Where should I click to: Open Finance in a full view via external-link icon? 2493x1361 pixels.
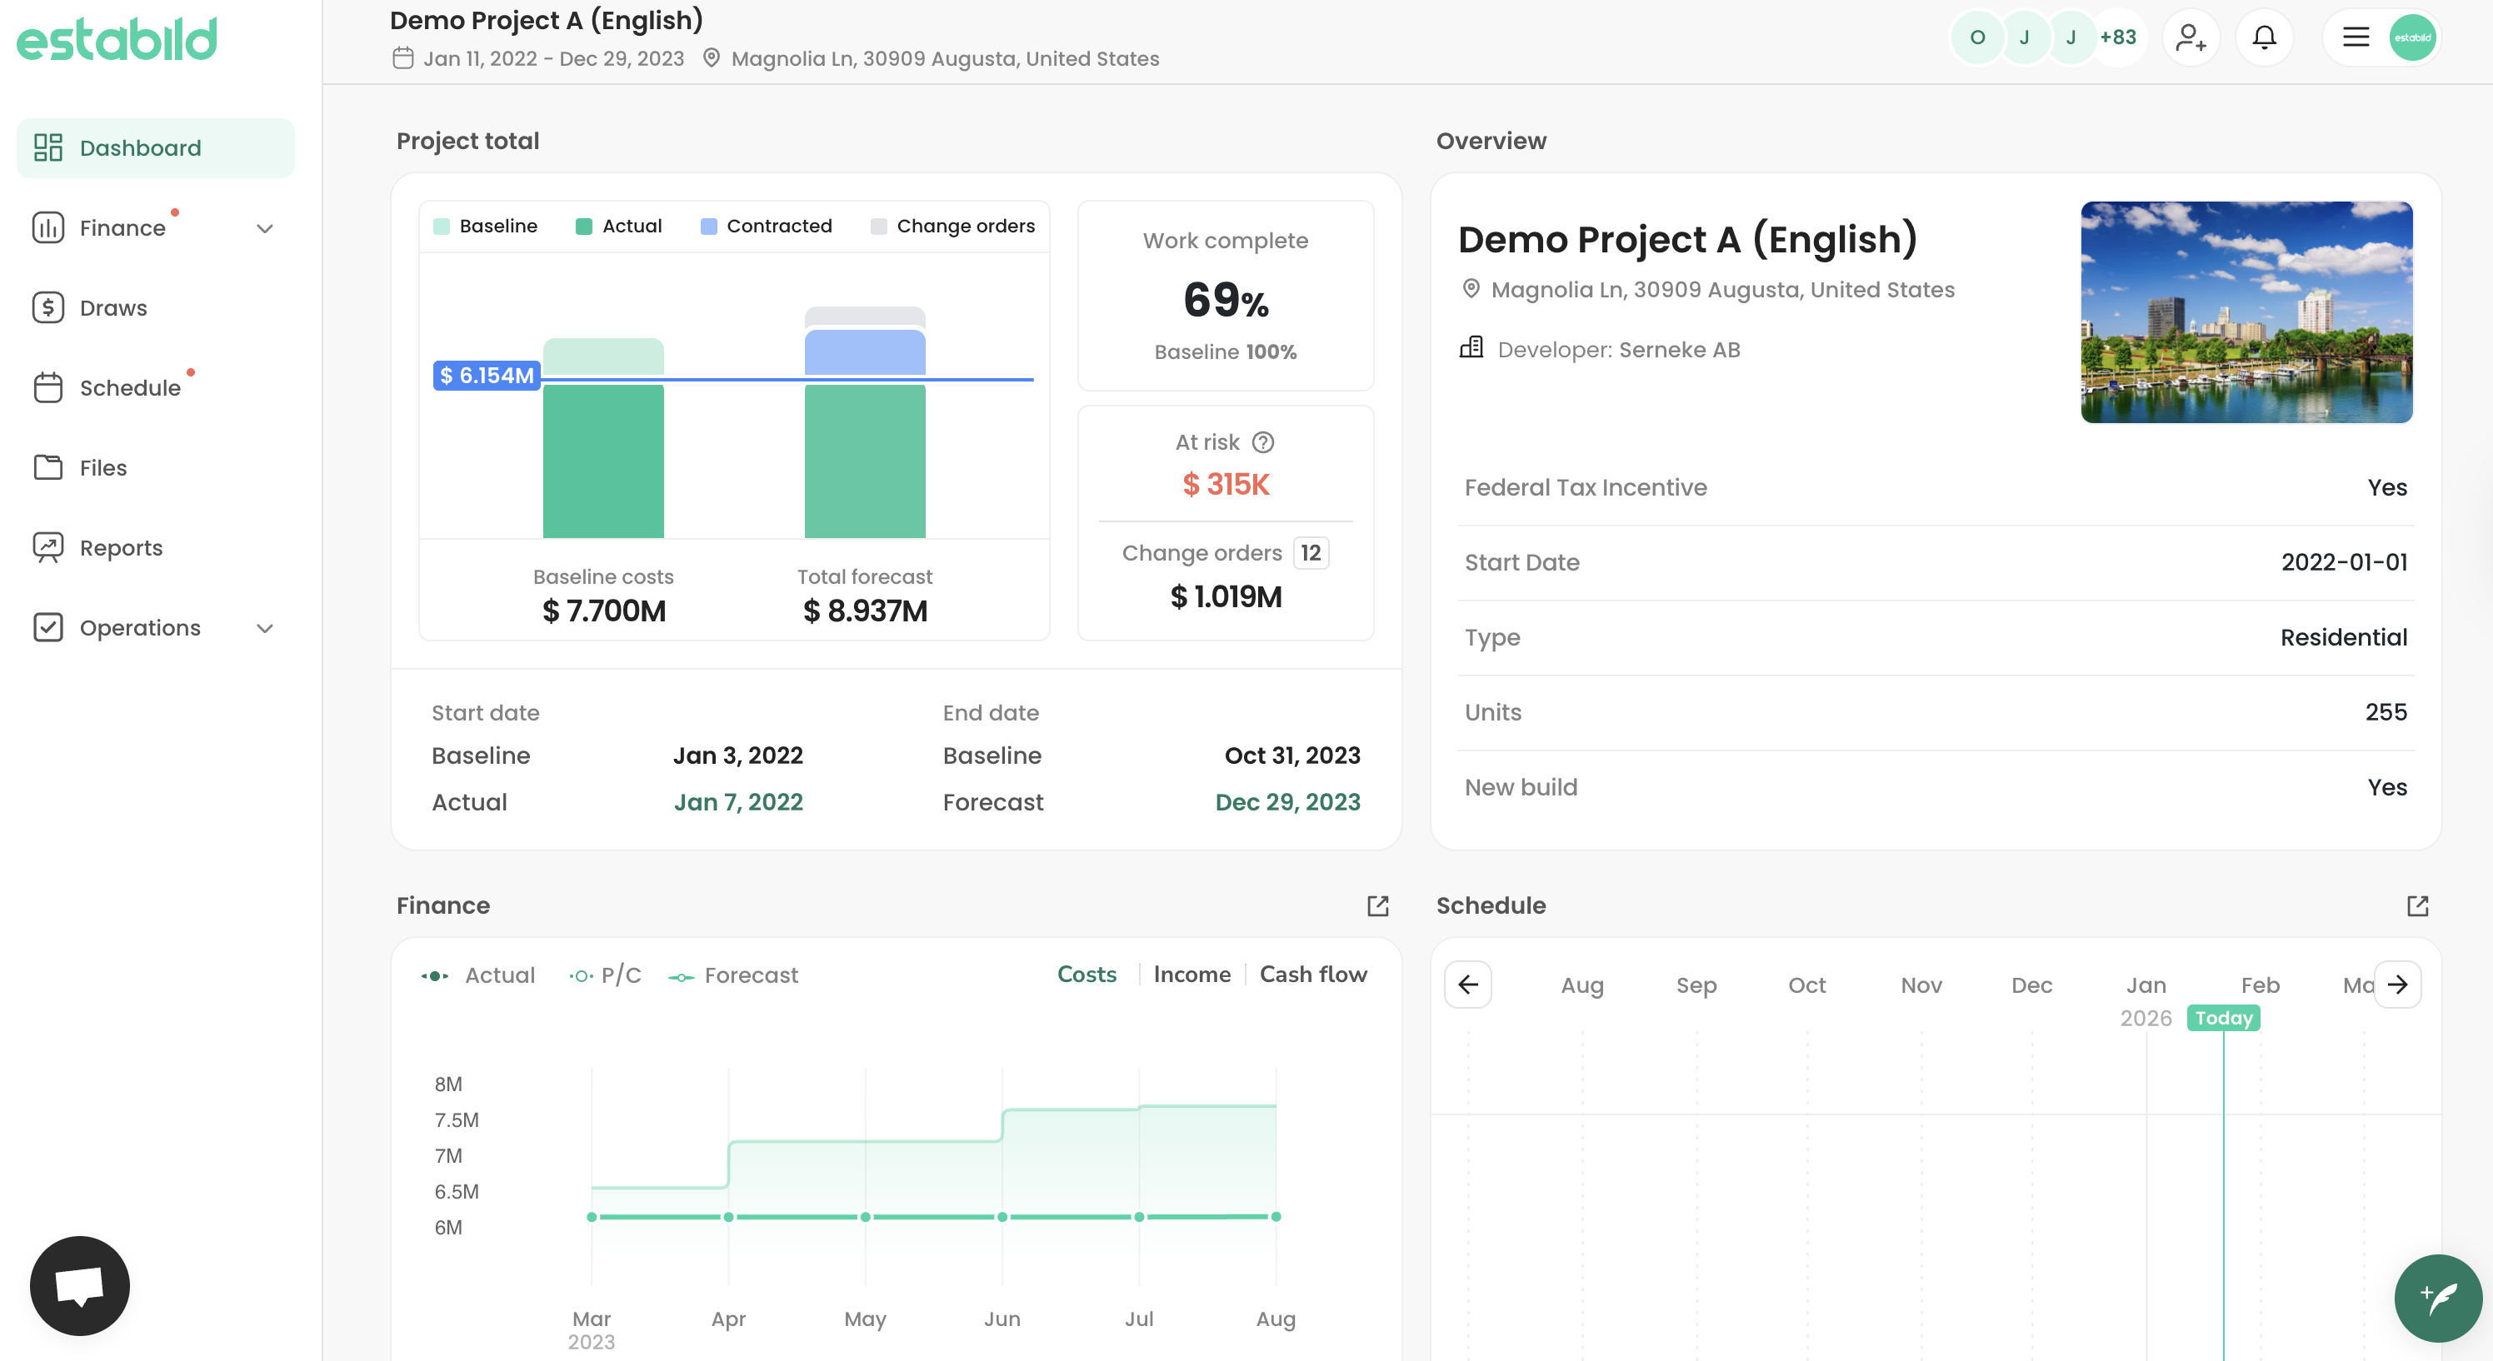(1378, 905)
